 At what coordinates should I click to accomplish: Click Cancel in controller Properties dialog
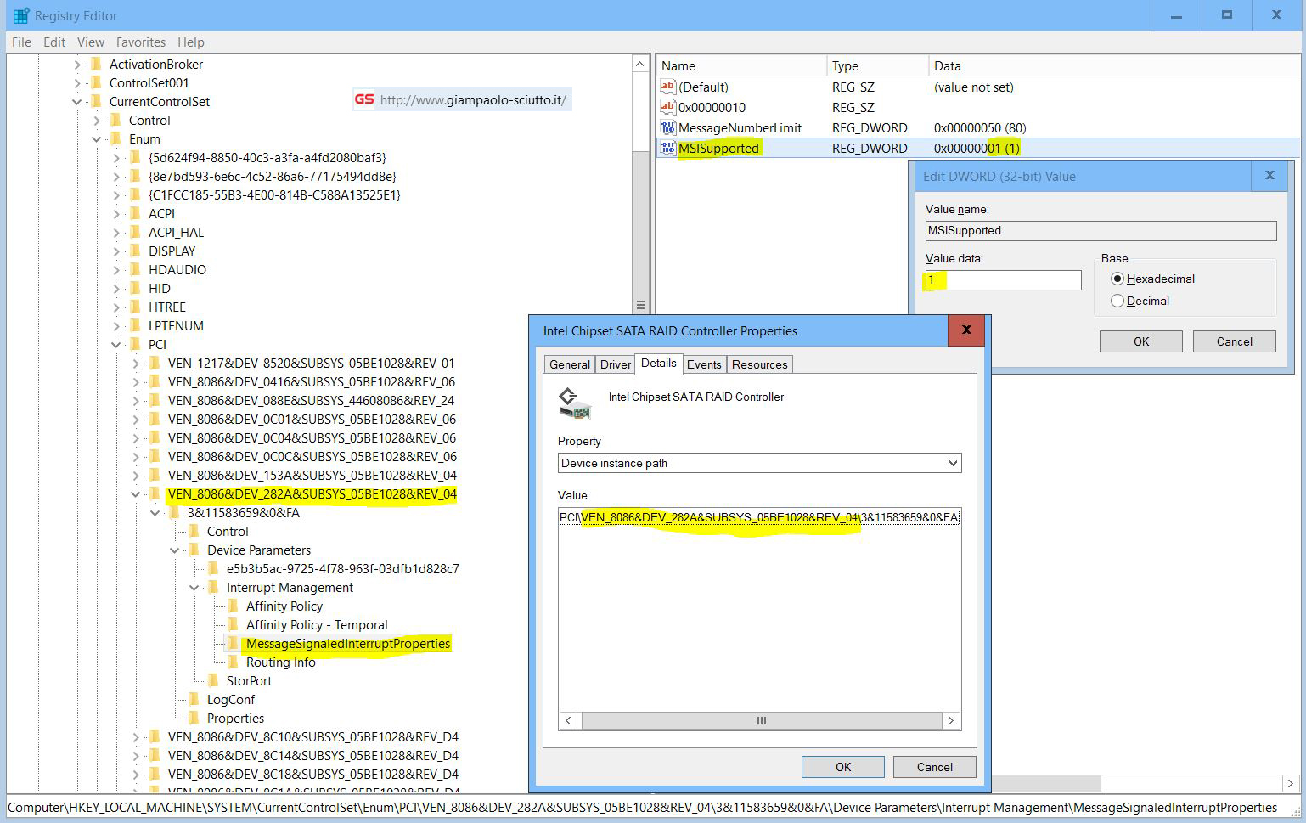pyautogui.click(x=935, y=767)
